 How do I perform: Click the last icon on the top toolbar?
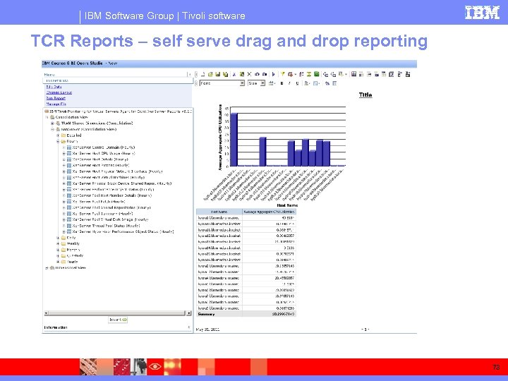pyautogui.click(x=408, y=74)
